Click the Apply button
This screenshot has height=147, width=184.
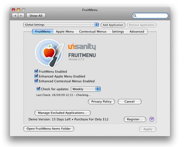coord(148,129)
